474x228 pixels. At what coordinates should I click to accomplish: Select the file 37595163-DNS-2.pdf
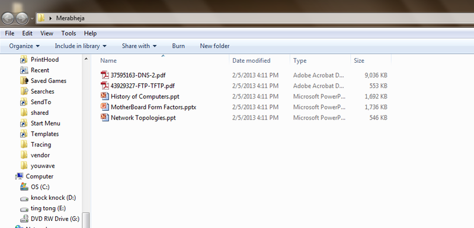(138, 75)
